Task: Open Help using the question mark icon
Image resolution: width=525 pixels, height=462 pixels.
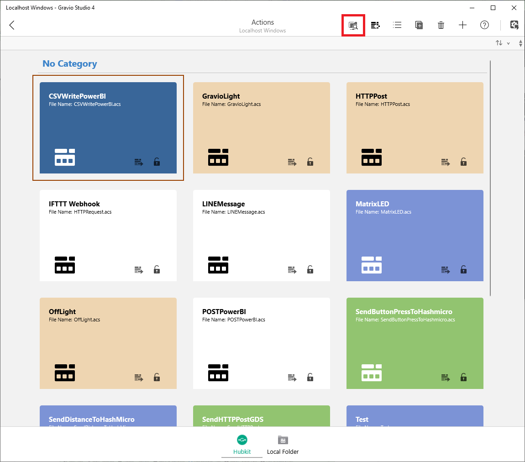Action: pyautogui.click(x=484, y=25)
